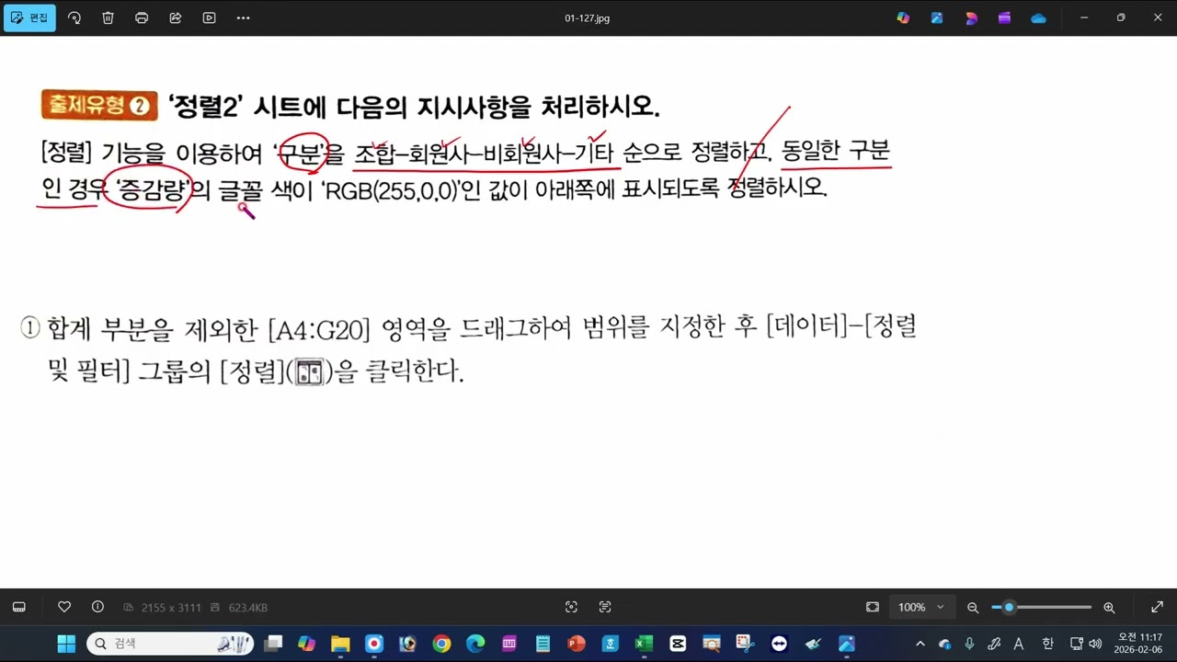Enter fullscreen with the expand arrows icon
Viewport: 1177px width, 662px height.
[1158, 607]
